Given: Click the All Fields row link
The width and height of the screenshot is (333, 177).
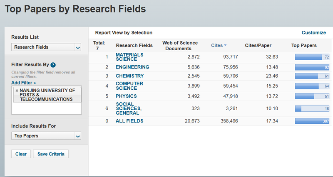Looking at the screenshot, I should pos(129,121).
